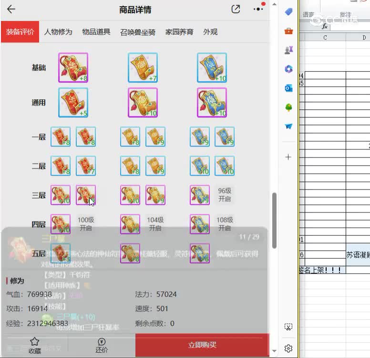Select the red +7 talisman in 二层 row
The image size is (370, 358).
tap(86, 166)
